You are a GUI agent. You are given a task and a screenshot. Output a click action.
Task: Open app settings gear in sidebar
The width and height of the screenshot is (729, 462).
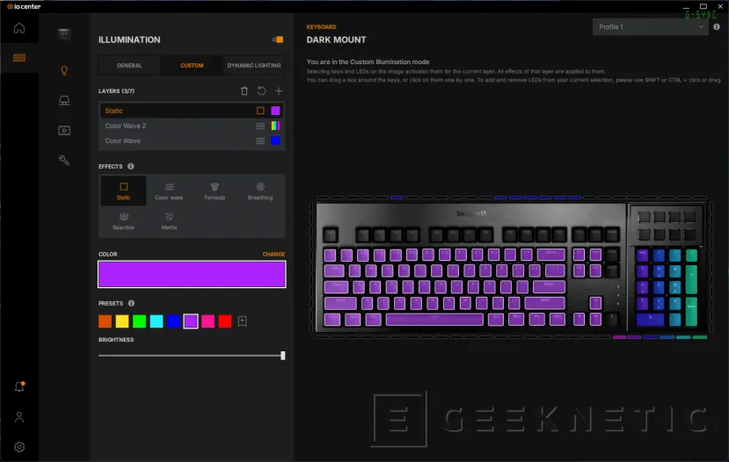18,446
